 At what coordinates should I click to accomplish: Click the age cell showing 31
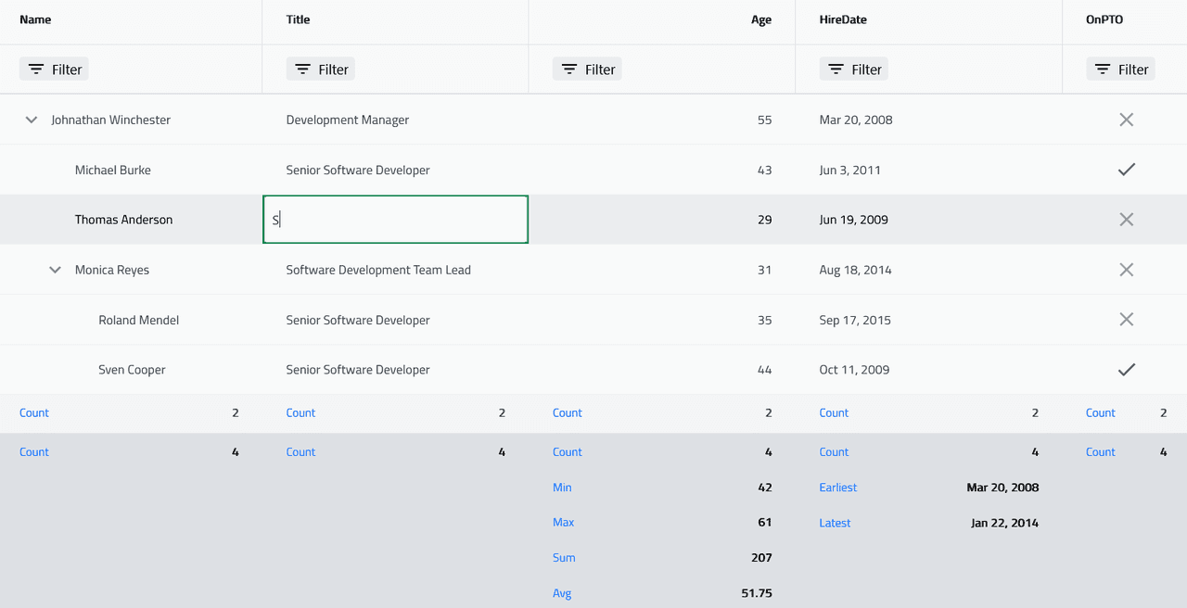click(662, 270)
